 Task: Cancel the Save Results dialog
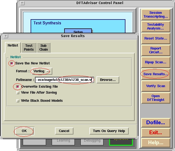[x=64, y=131]
